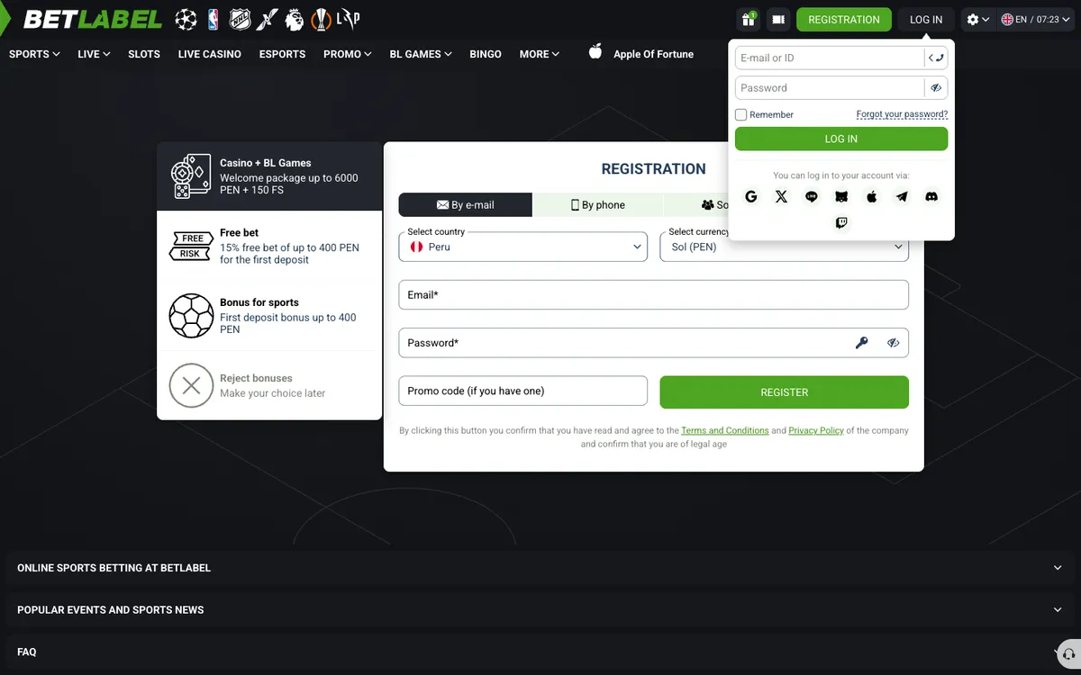
Task: Choose Reject bonuses option
Action: [x=269, y=385]
